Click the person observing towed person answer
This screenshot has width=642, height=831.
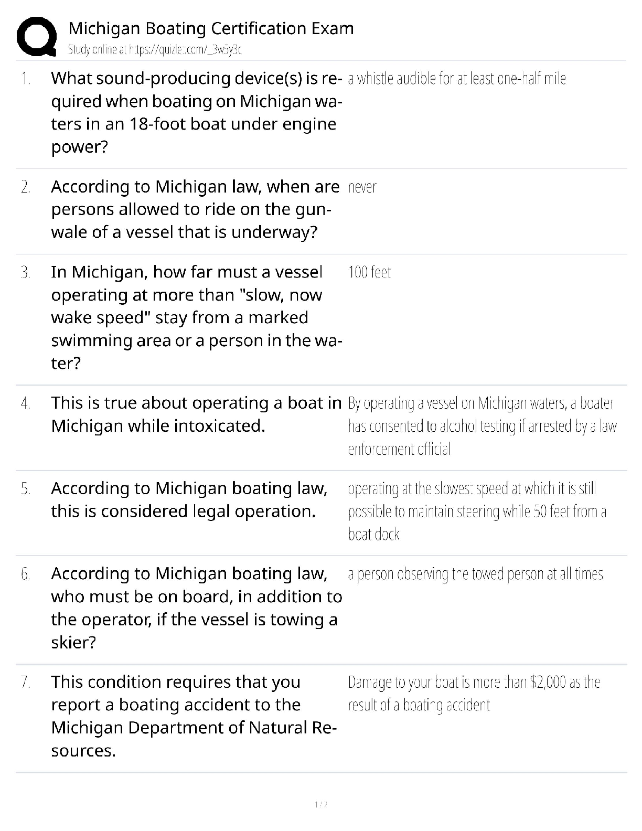coord(475,574)
